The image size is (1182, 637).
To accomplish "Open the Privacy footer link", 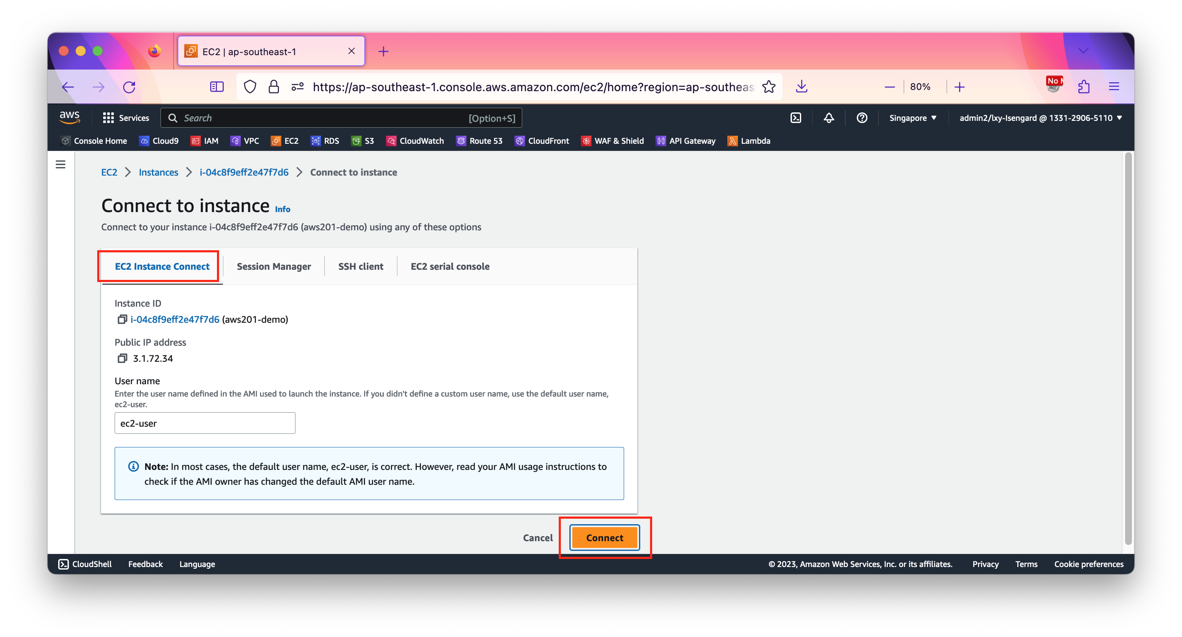I will pyautogui.click(x=985, y=564).
